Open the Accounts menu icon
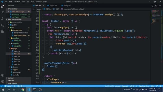 coord(3,75)
